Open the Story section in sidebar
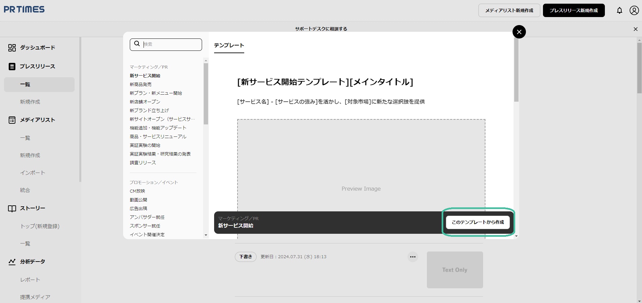Image resolution: width=642 pixels, height=303 pixels. [x=32, y=208]
